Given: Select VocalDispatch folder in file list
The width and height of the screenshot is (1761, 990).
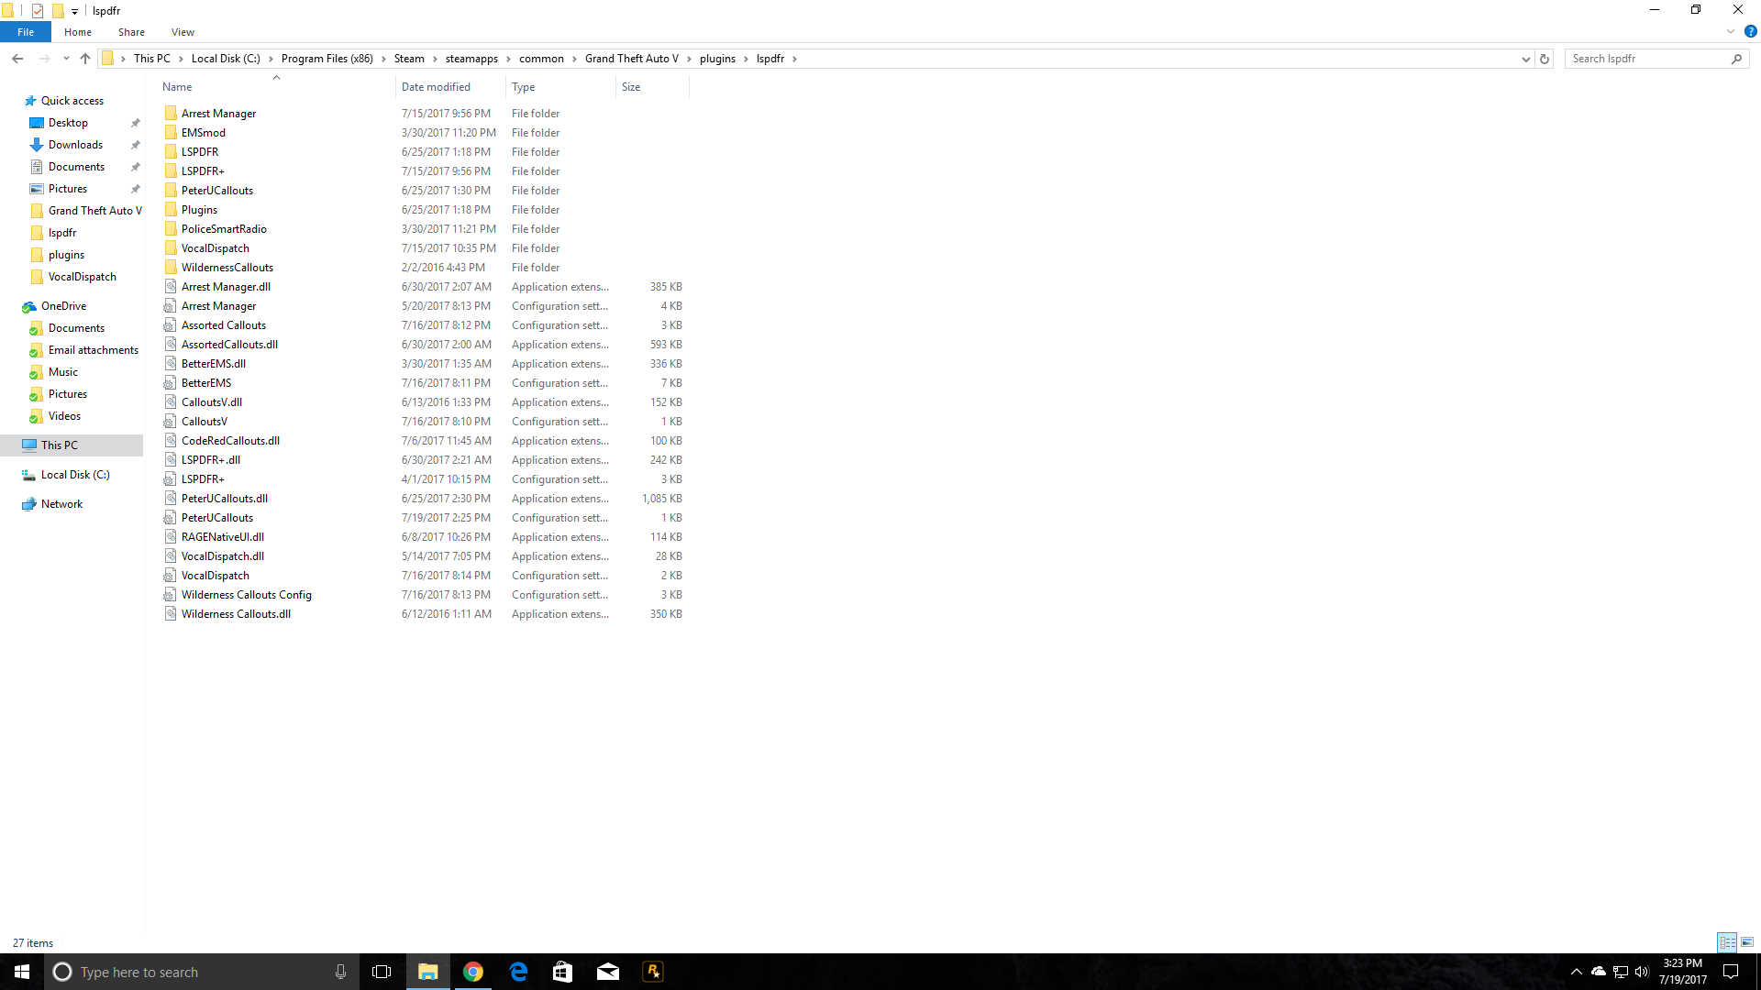Looking at the screenshot, I should pos(215,248).
